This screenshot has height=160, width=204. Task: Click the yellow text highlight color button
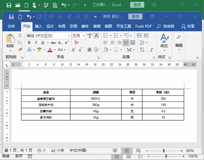[39, 50]
